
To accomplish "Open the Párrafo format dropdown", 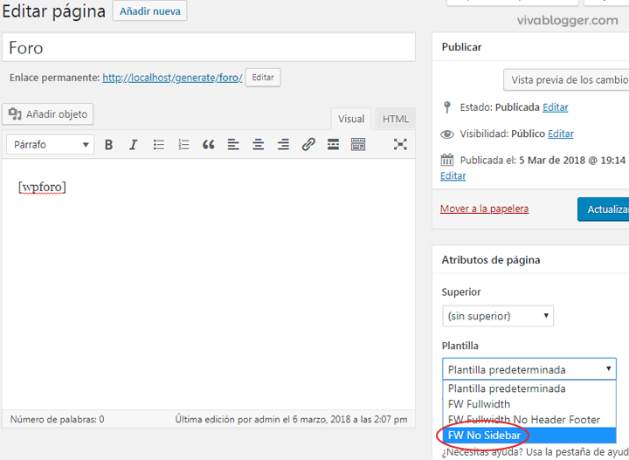I will coord(50,145).
